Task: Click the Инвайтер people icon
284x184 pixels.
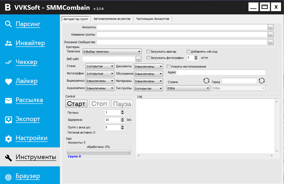Action: point(8,43)
